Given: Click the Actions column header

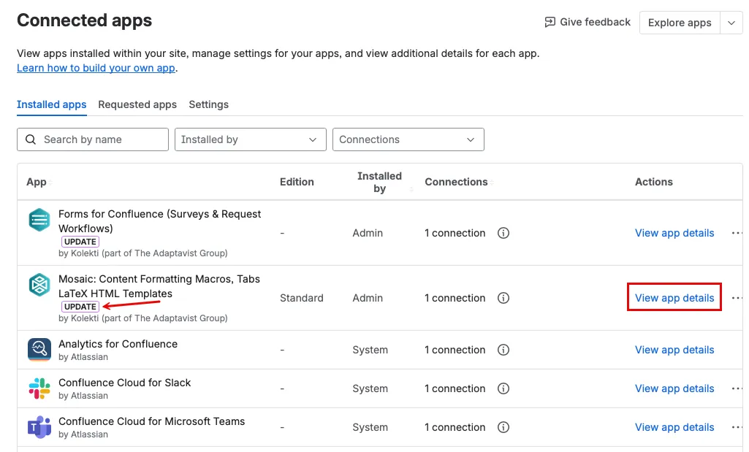Looking at the screenshot, I should 653,182.
